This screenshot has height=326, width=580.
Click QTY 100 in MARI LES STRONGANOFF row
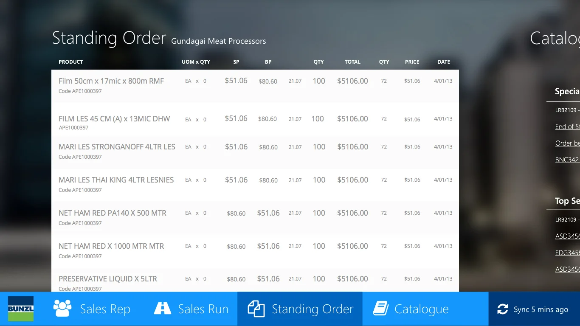319,147
